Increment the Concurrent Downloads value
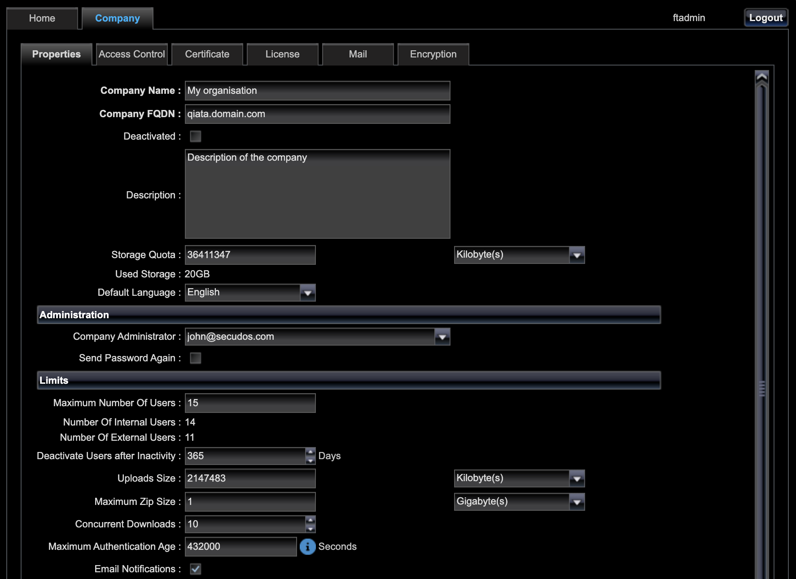This screenshot has width=796, height=579. pyautogui.click(x=311, y=520)
